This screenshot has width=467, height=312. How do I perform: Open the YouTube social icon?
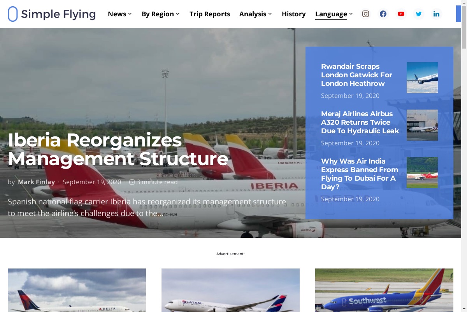pyautogui.click(x=401, y=14)
